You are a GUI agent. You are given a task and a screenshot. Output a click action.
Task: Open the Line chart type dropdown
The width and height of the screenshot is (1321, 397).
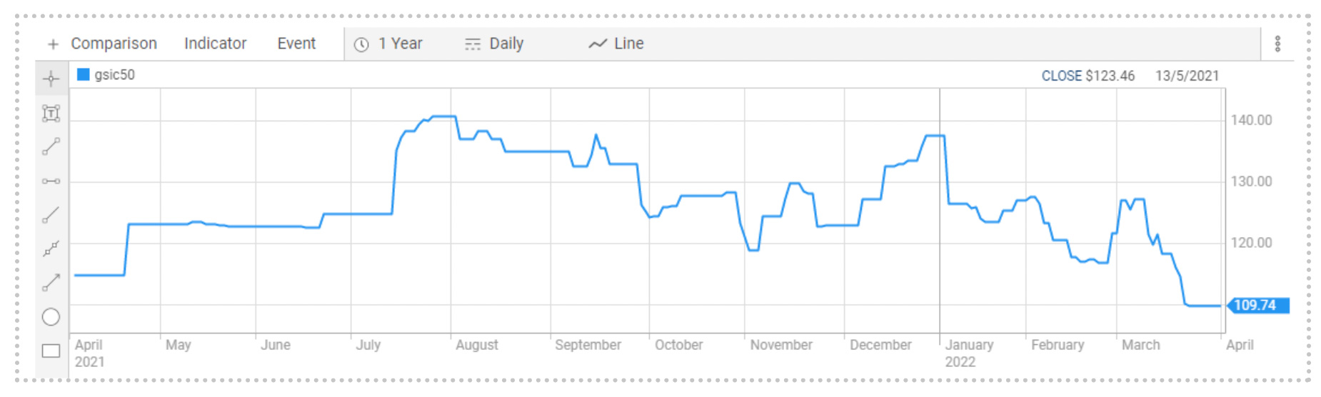616,44
